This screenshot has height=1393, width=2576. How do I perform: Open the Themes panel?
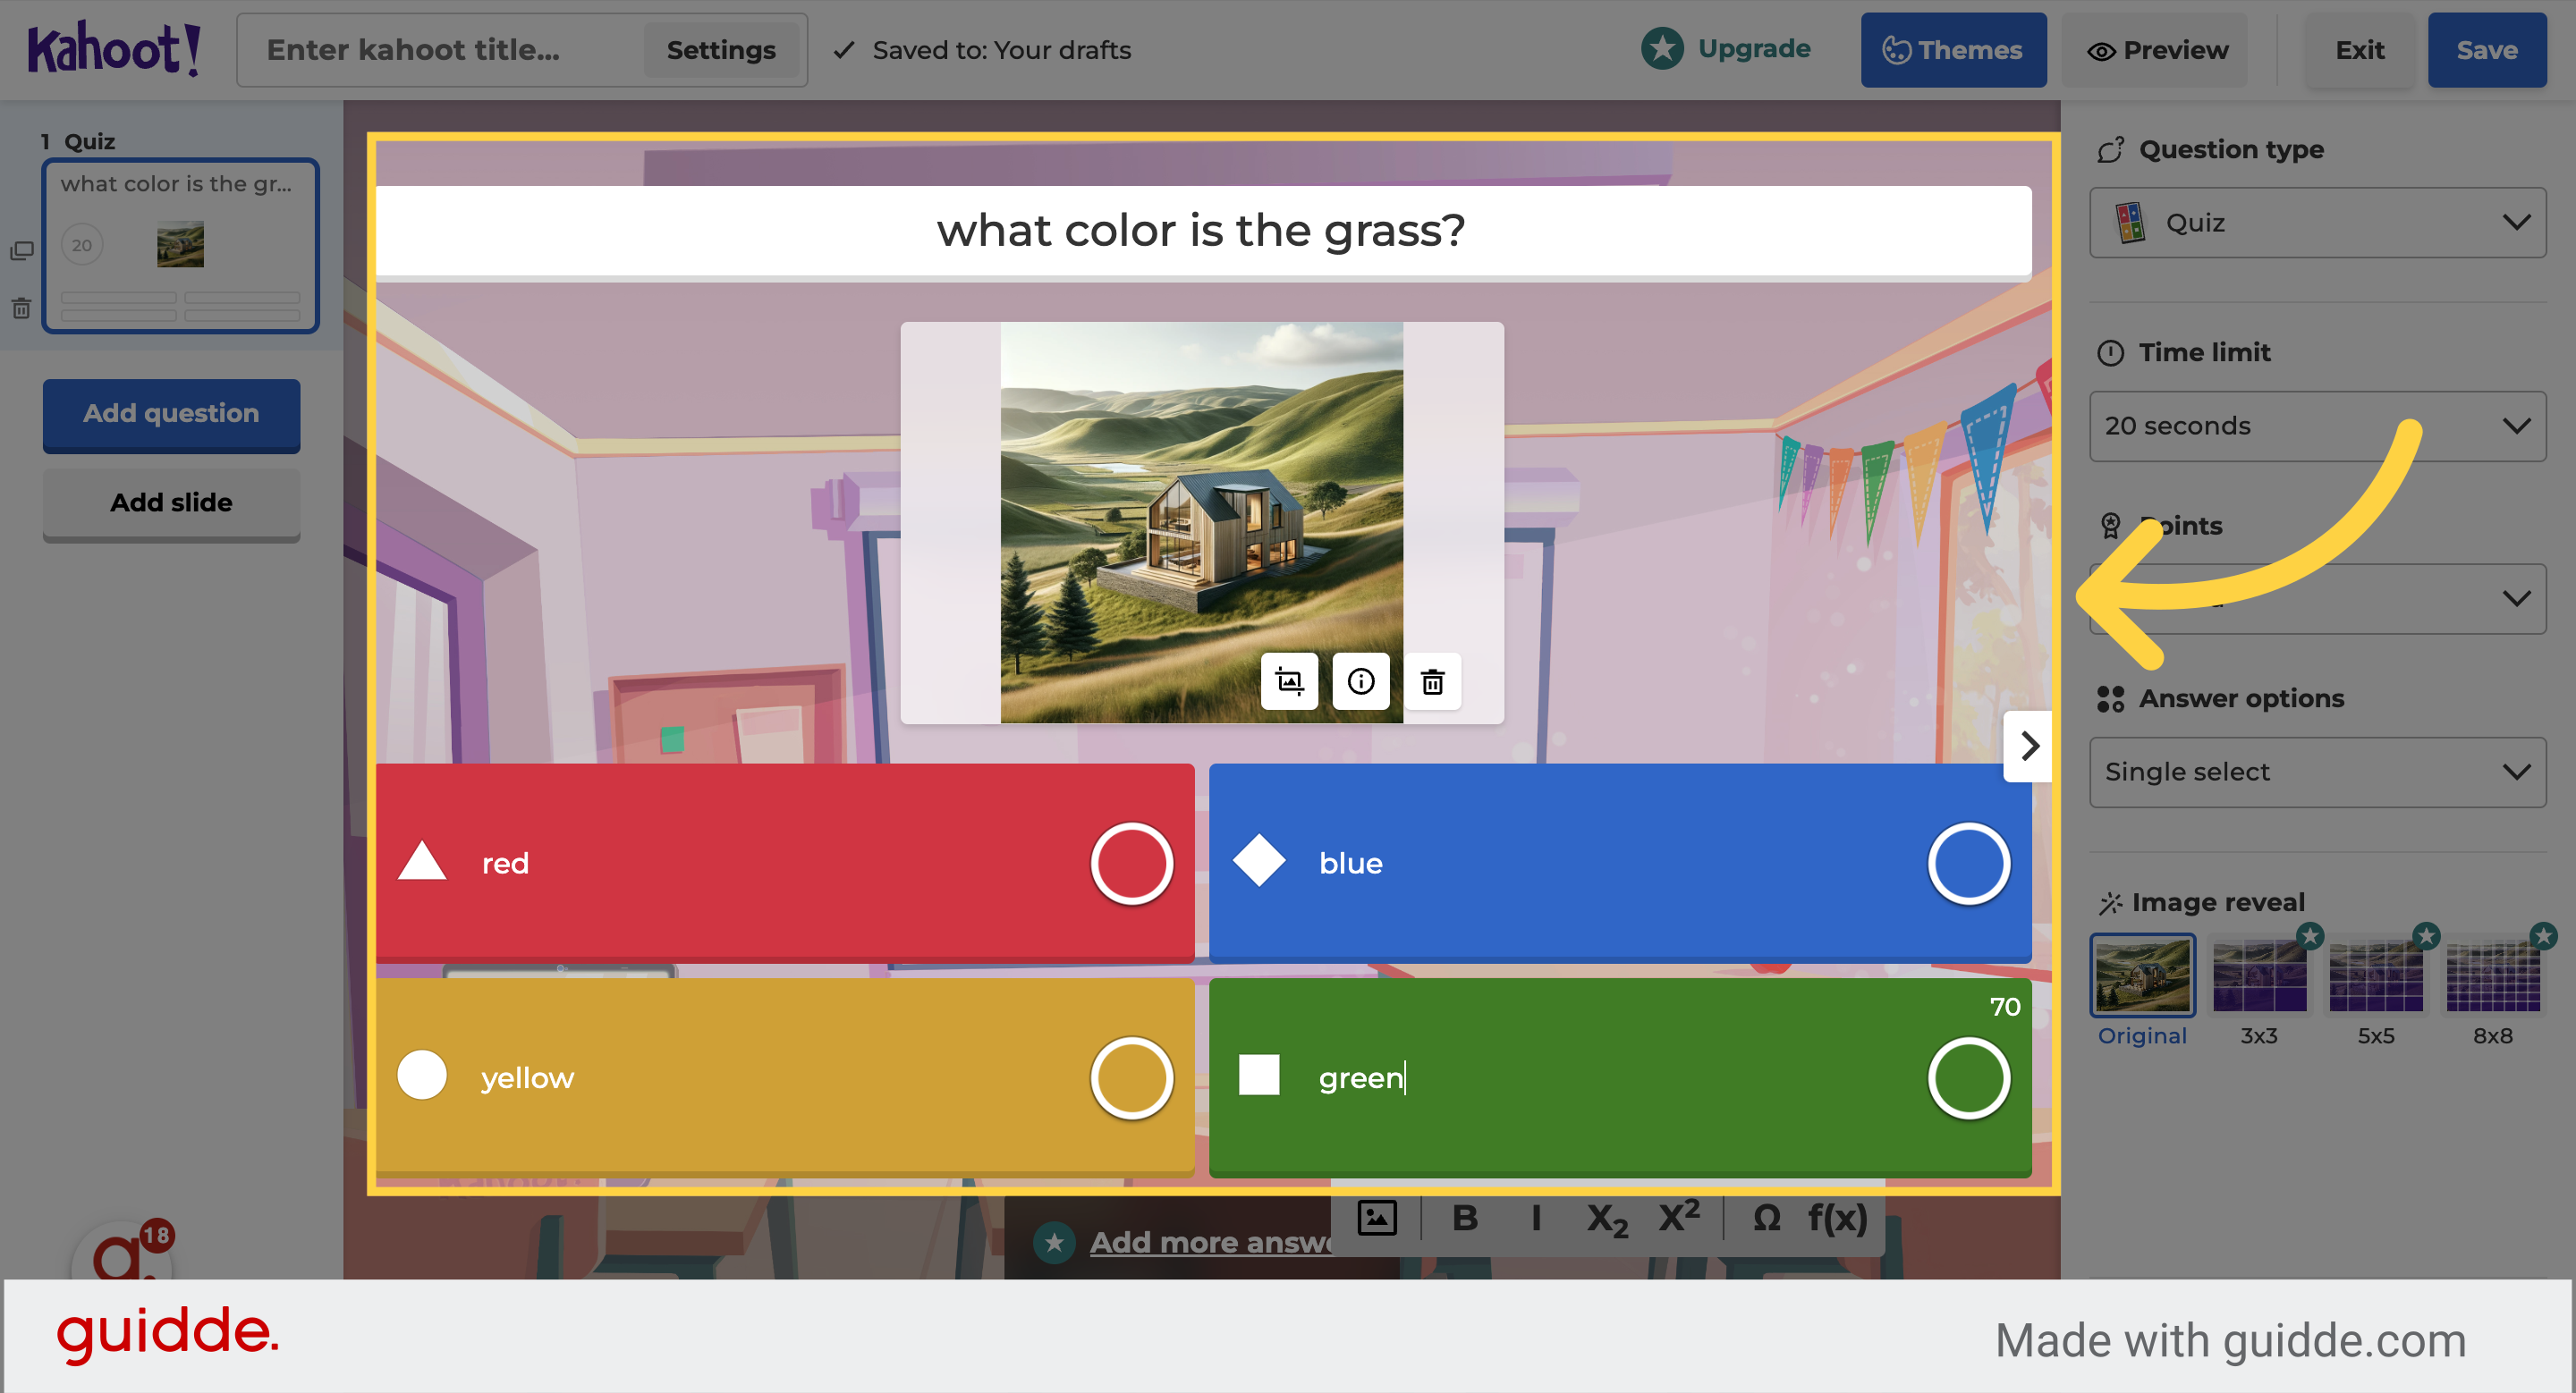[x=1953, y=49]
